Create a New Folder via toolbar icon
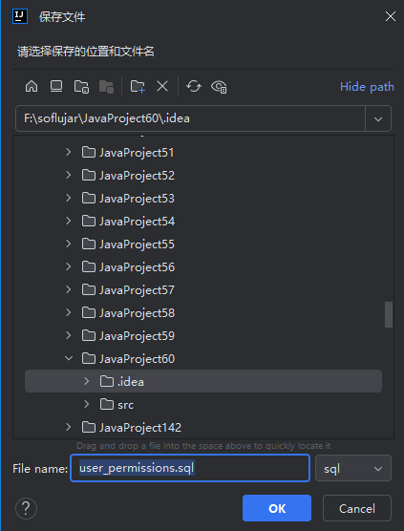This screenshot has width=404, height=531. click(138, 86)
